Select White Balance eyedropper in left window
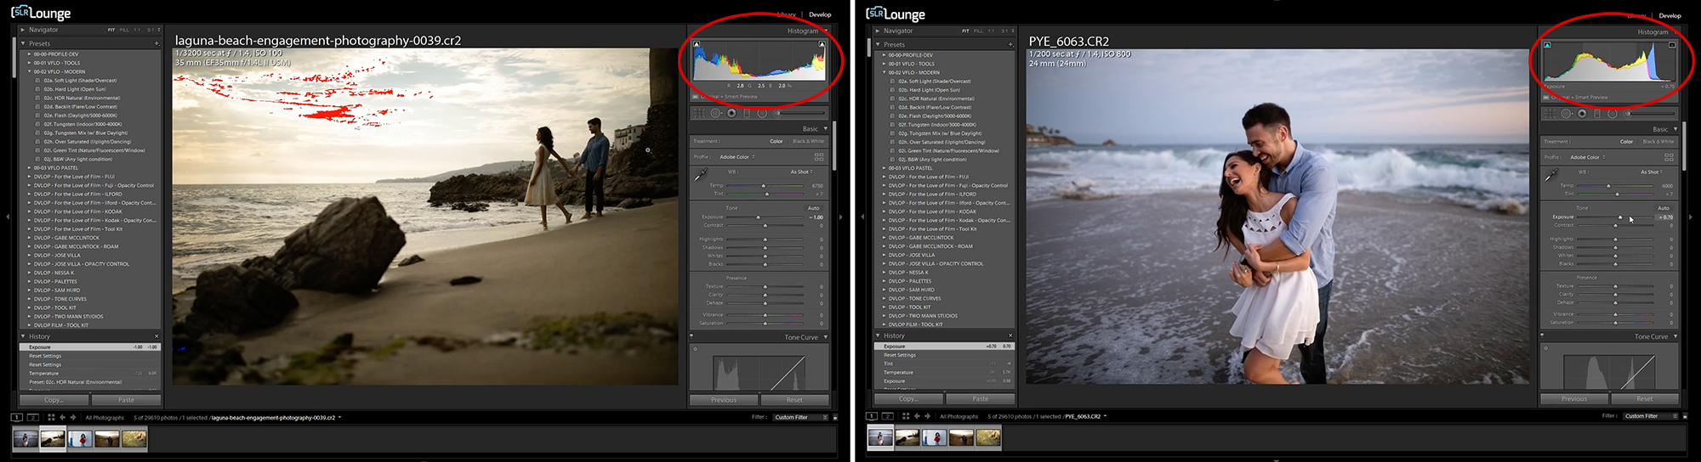 [x=701, y=175]
